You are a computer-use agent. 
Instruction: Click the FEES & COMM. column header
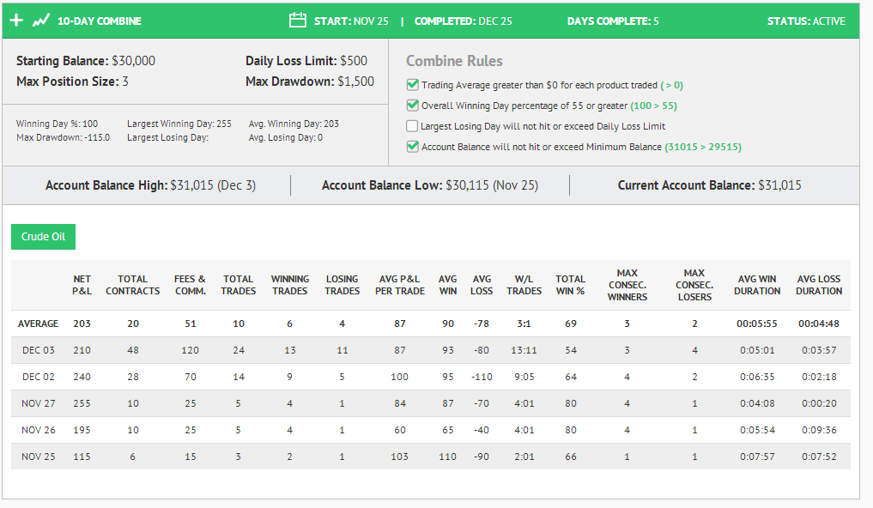point(190,285)
